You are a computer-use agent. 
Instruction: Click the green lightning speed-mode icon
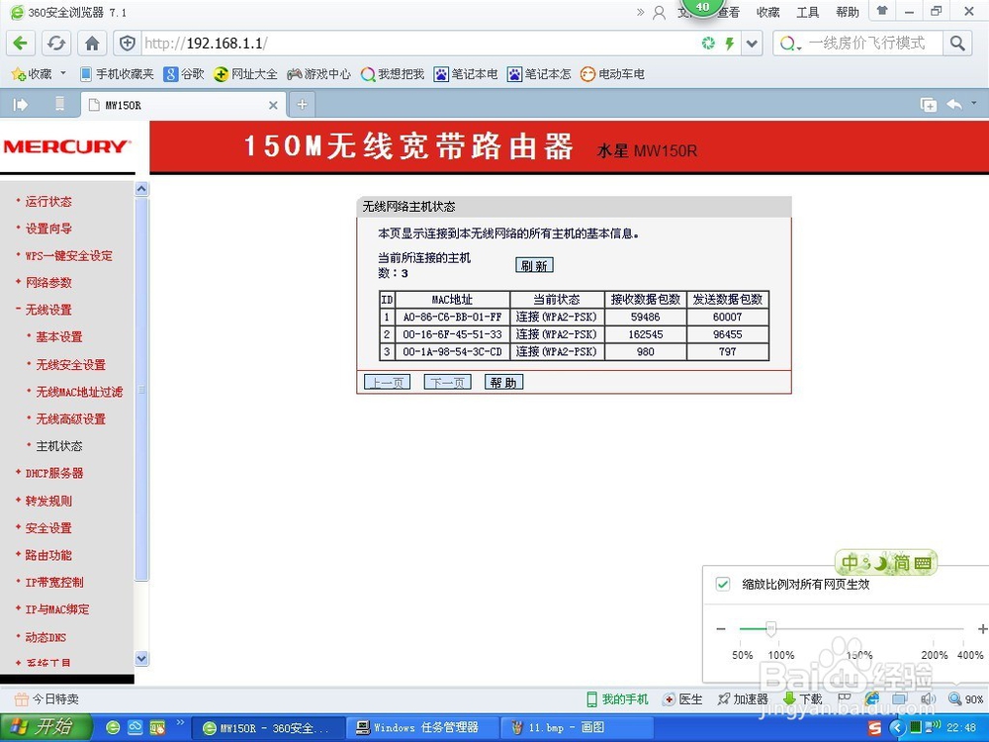point(730,44)
